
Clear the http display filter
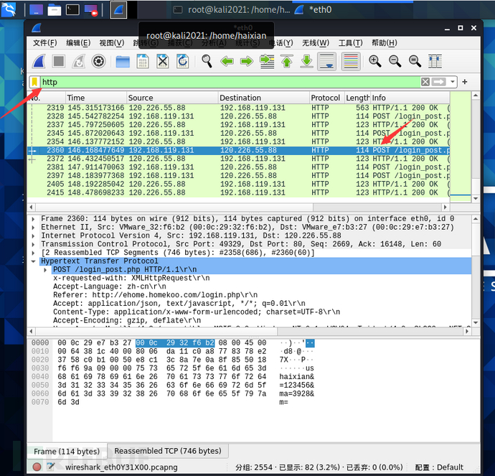(425, 82)
